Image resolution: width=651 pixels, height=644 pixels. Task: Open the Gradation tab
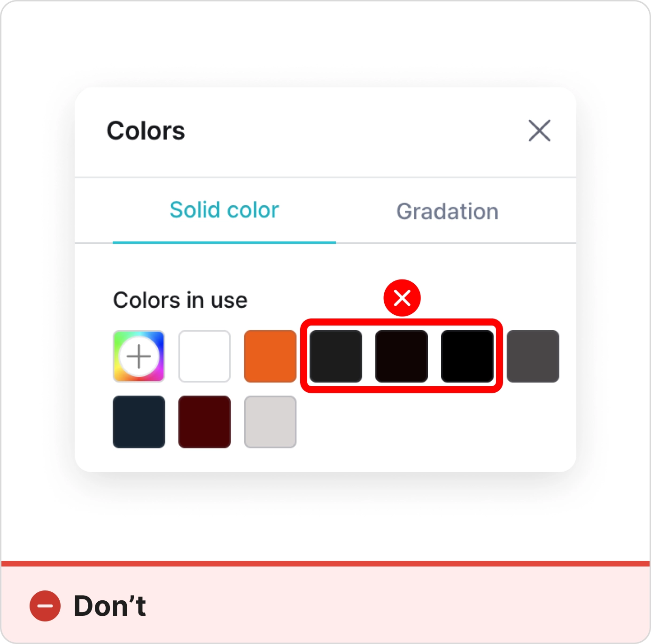coord(447,211)
